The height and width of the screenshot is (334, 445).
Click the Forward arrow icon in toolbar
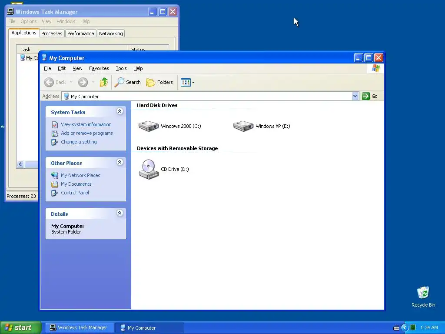coord(83,82)
